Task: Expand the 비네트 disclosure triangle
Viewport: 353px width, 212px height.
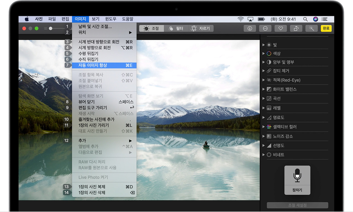Action: [x=264, y=155]
